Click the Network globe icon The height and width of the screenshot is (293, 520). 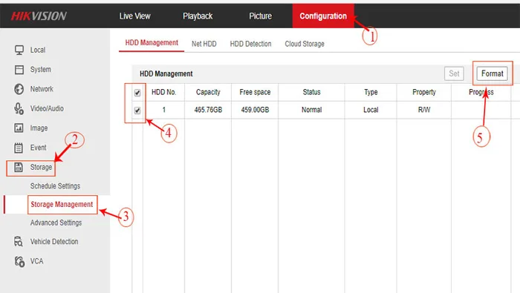(19, 89)
